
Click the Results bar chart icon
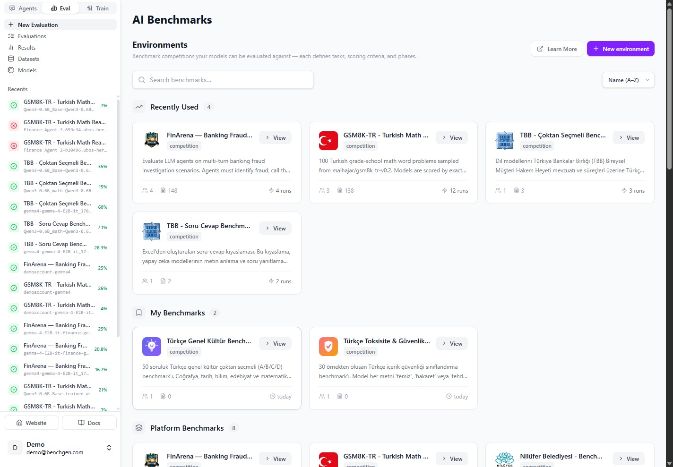click(11, 48)
